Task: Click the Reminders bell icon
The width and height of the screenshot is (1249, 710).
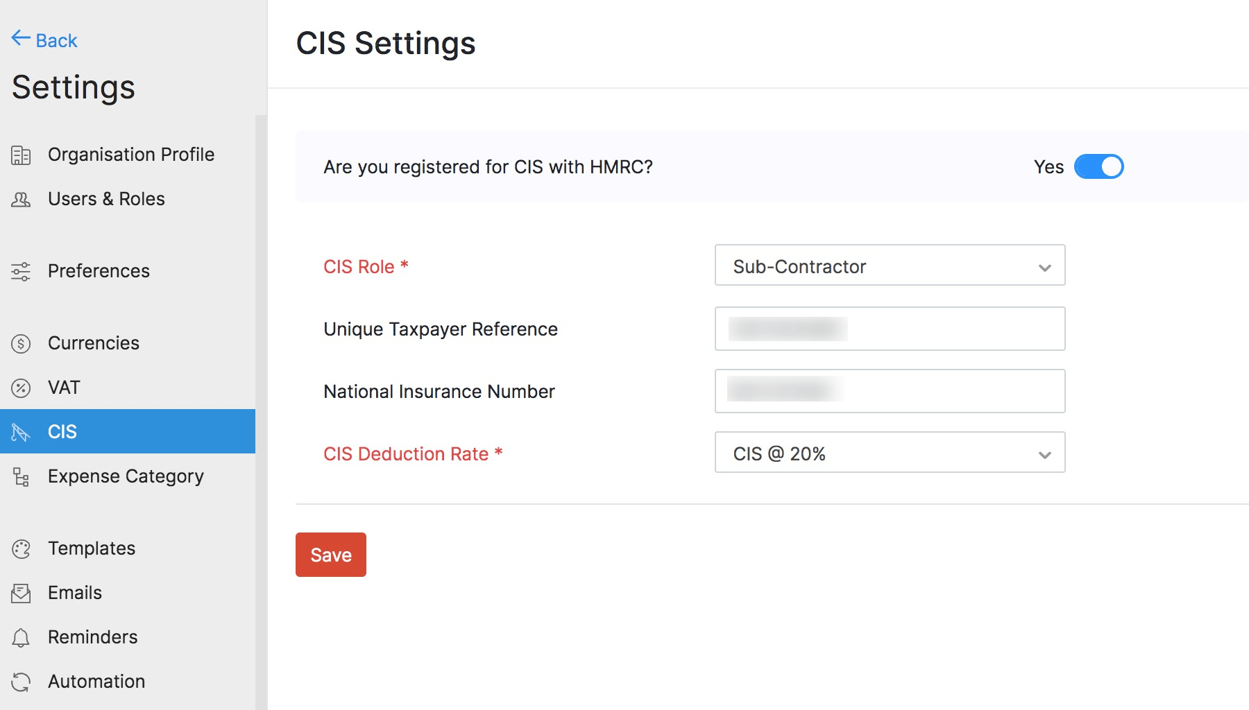Action: [x=21, y=638]
